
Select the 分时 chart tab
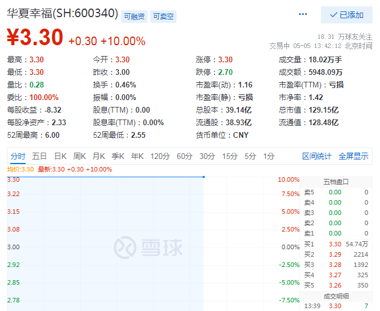[18, 156]
